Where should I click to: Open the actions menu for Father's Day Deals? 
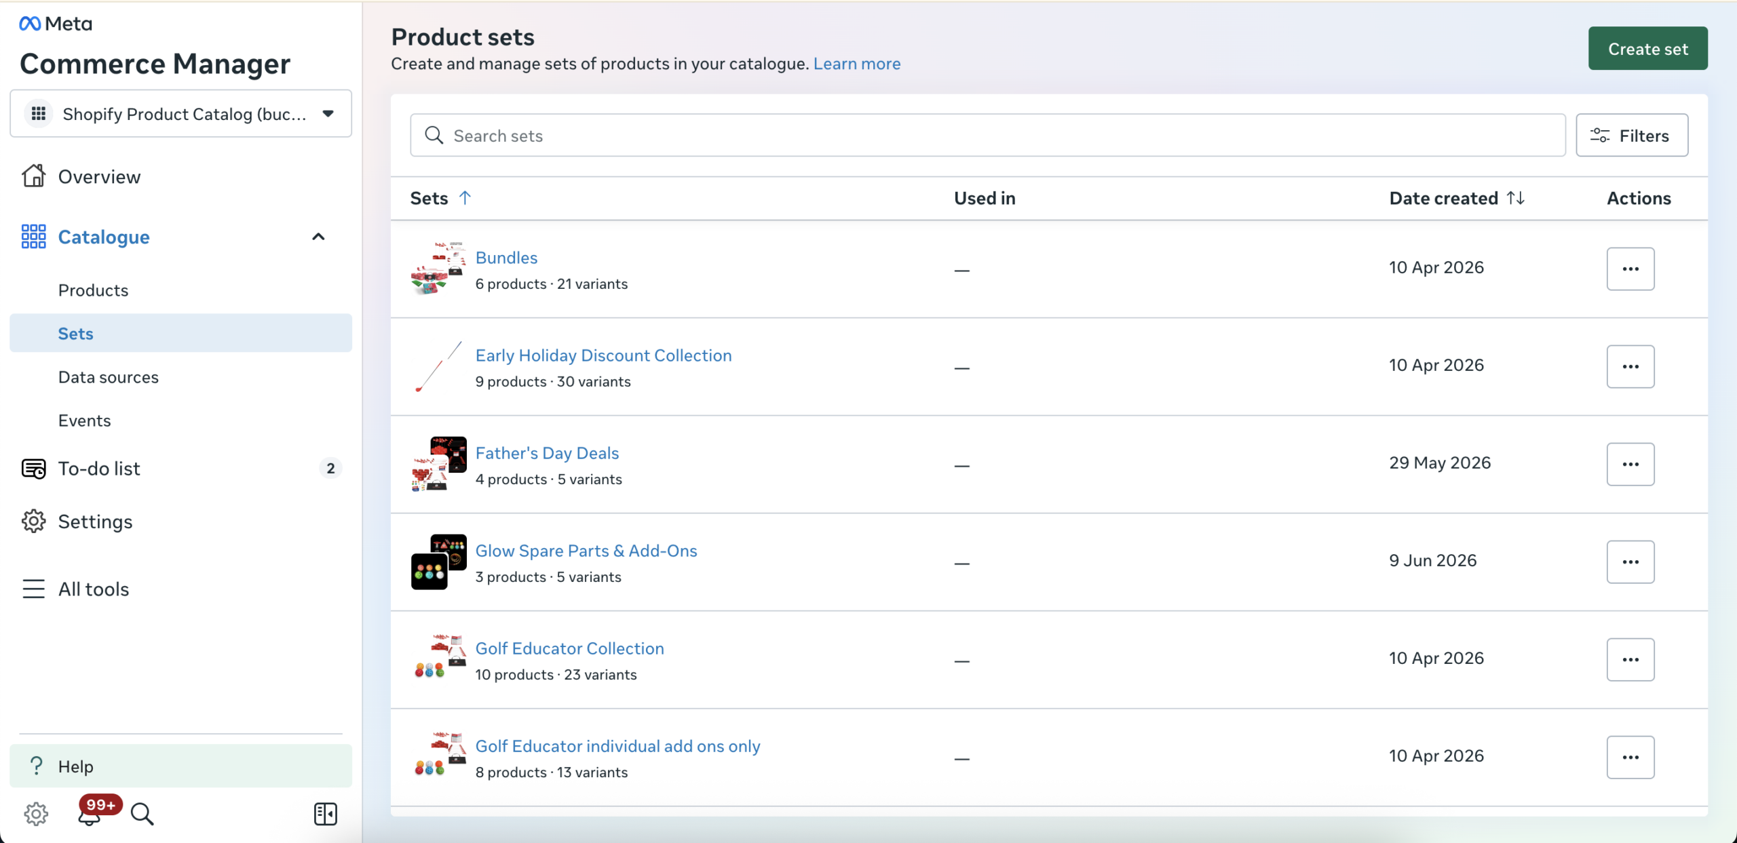pyautogui.click(x=1630, y=465)
